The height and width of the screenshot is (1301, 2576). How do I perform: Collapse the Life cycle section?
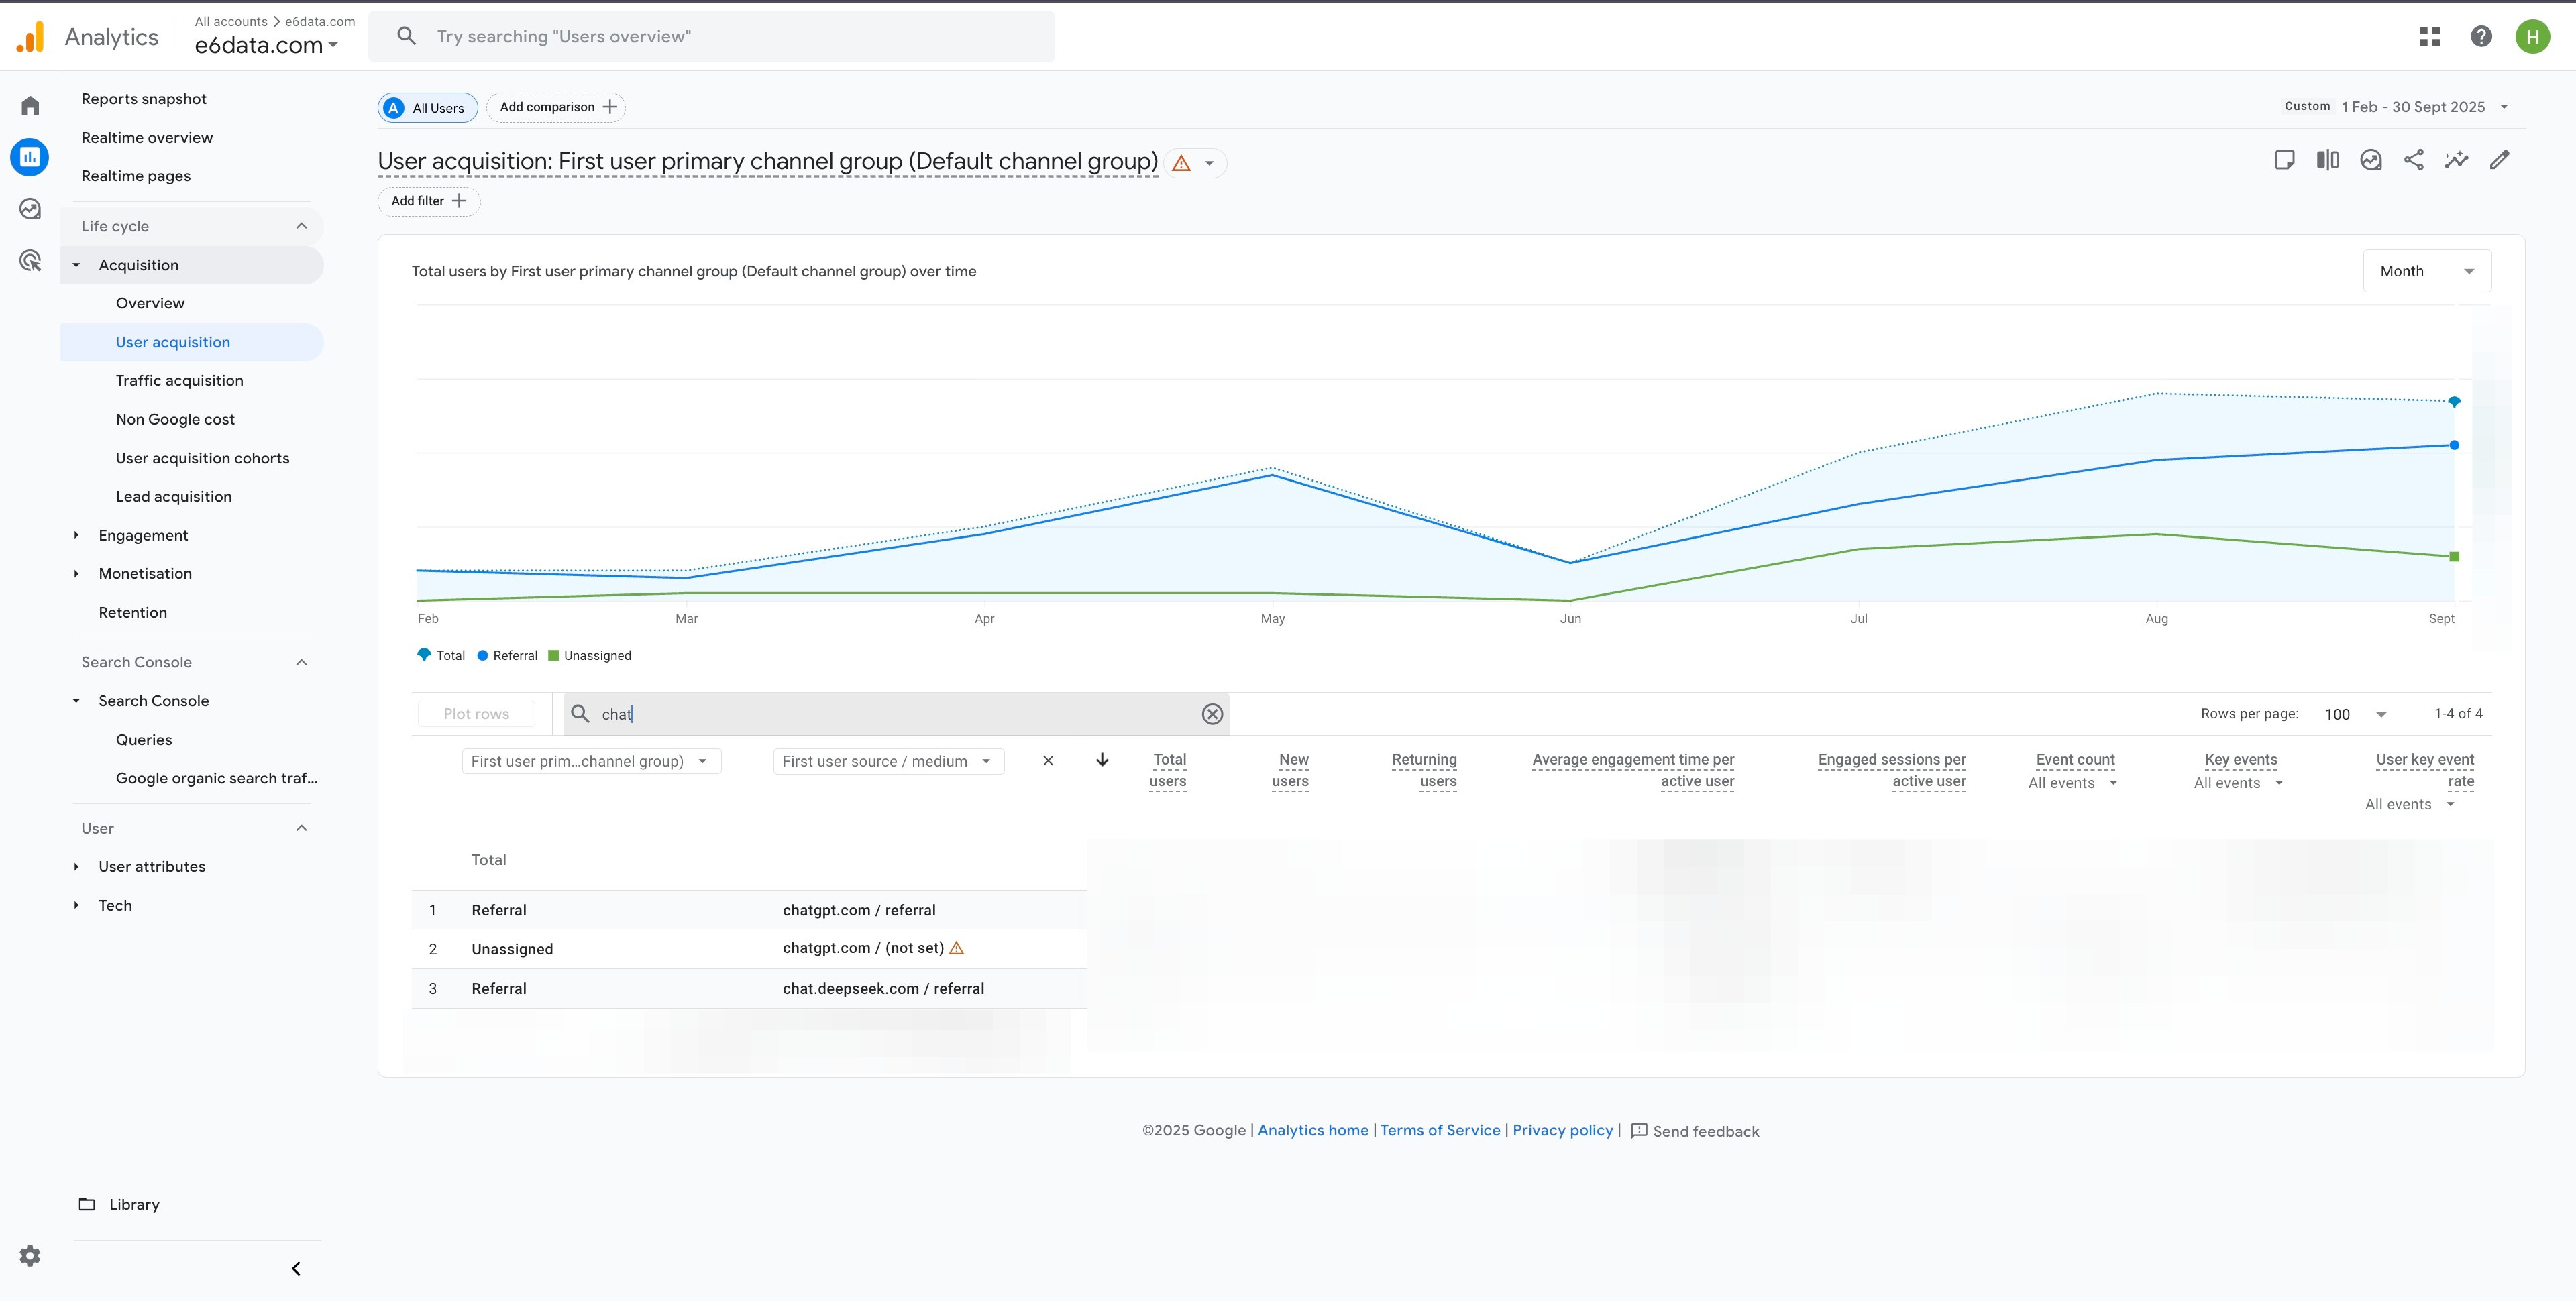[301, 226]
